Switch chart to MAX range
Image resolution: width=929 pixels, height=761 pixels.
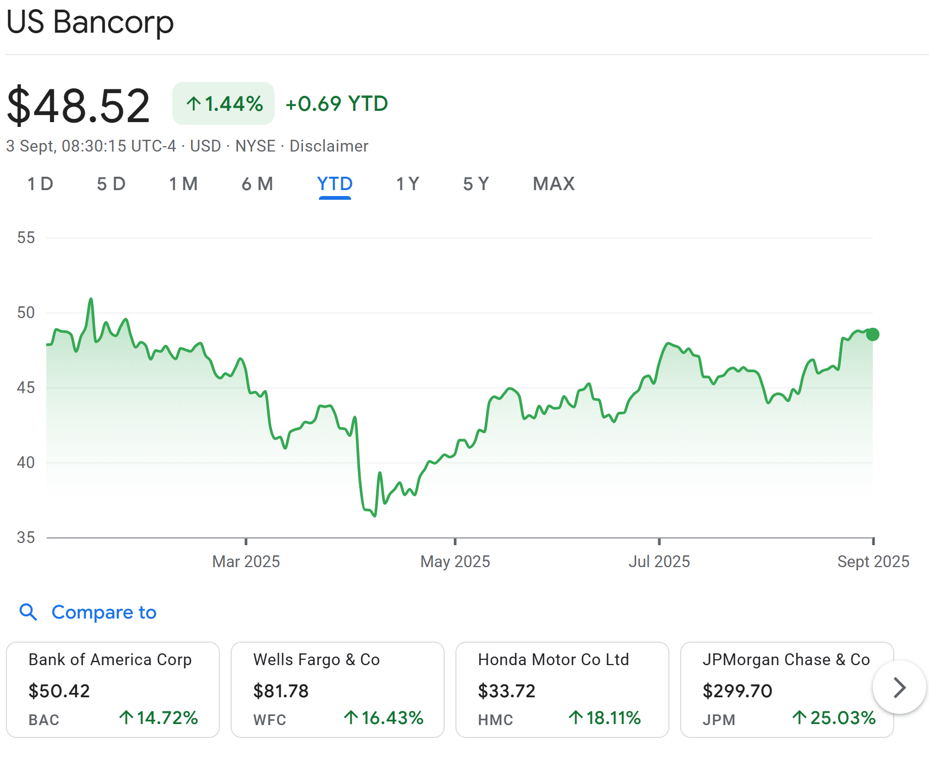(553, 184)
